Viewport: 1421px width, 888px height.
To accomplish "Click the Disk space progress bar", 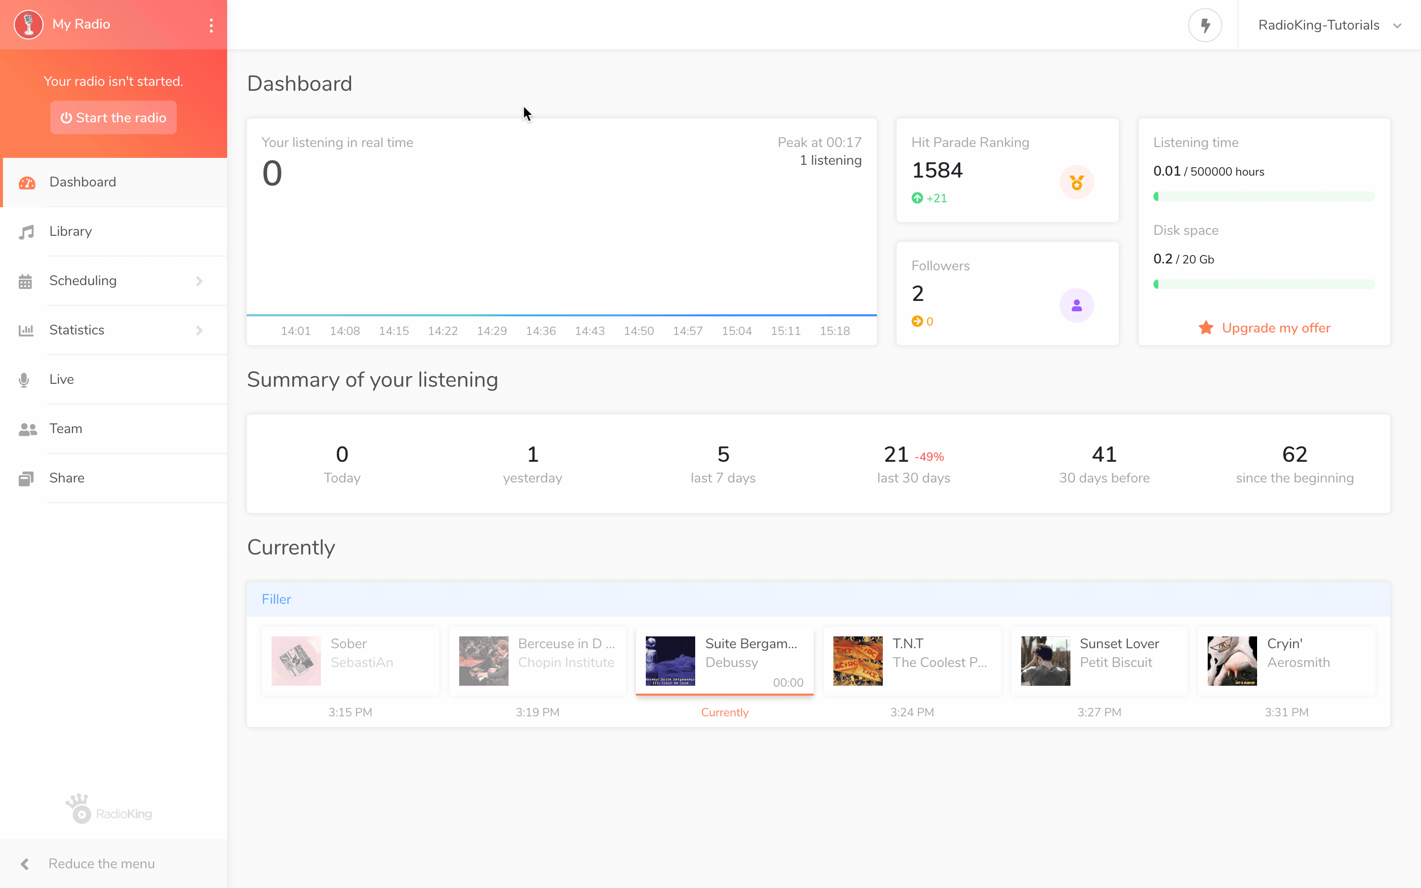I will pos(1264,284).
